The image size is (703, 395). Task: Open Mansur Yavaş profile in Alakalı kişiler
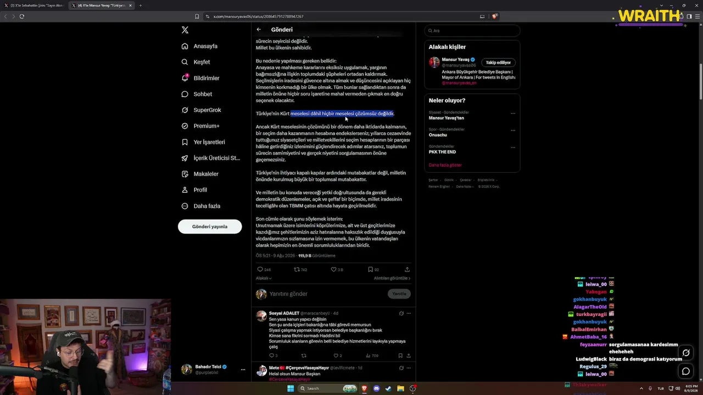tap(455, 59)
